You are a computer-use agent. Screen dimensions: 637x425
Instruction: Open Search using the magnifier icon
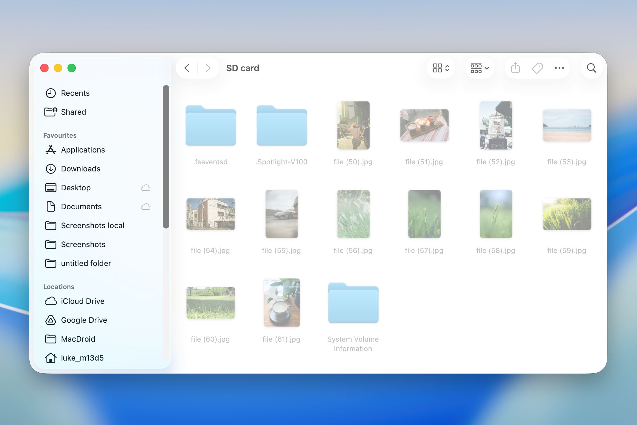[591, 68]
